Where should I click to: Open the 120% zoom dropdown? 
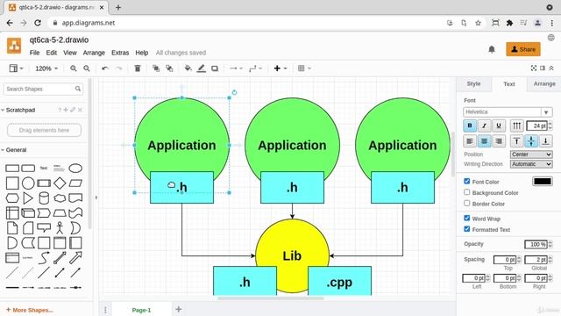[46, 68]
